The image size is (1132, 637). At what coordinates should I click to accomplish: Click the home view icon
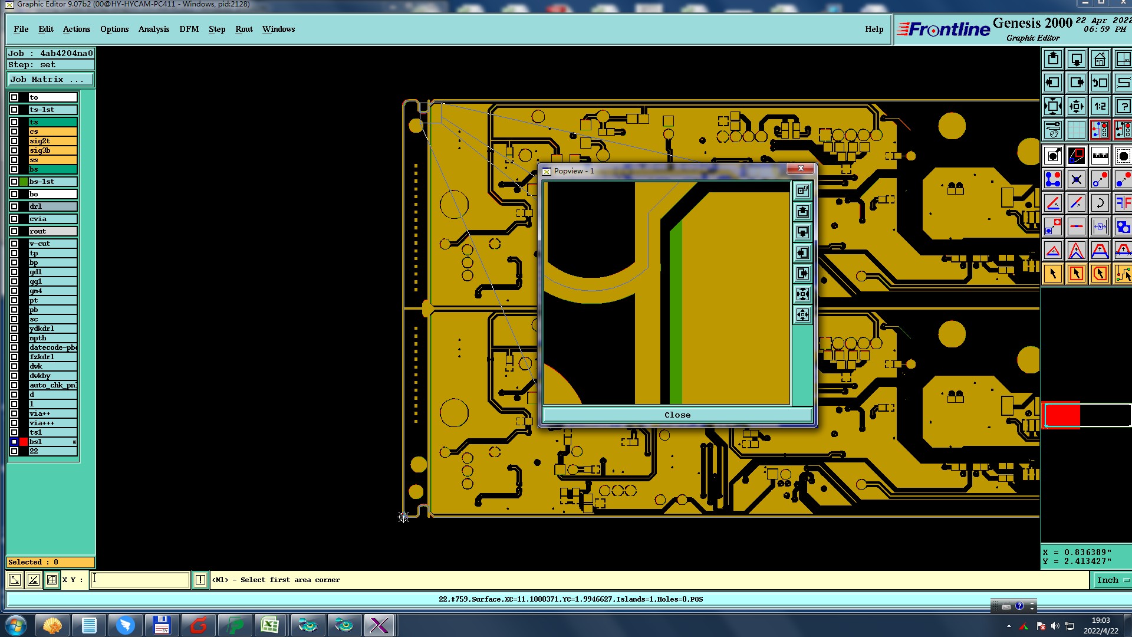tap(1100, 59)
